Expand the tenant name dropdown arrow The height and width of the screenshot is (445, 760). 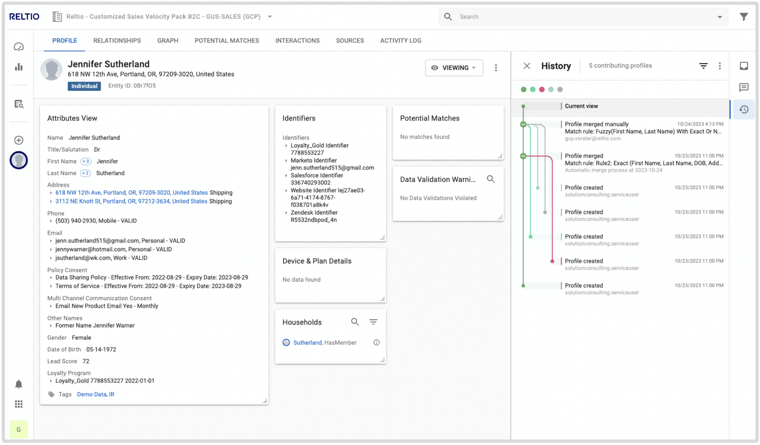click(x=270, y=17)
